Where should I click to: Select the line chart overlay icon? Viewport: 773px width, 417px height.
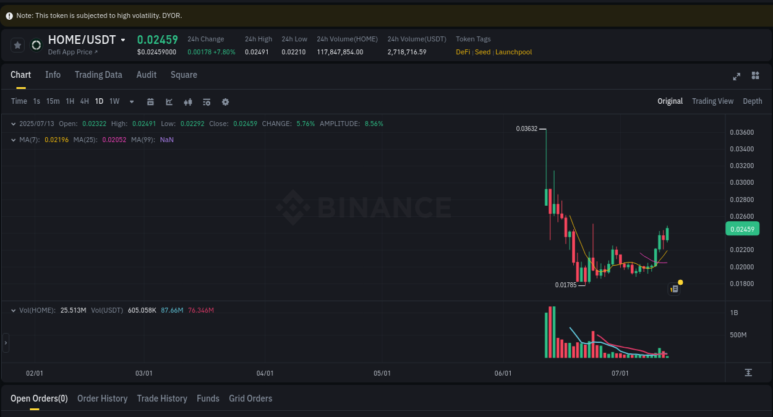[x=169, y=101]
